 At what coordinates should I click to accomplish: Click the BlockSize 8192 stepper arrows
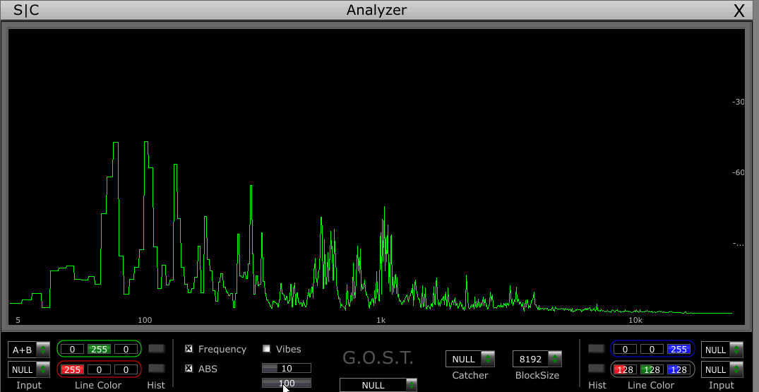click(554, 360)
